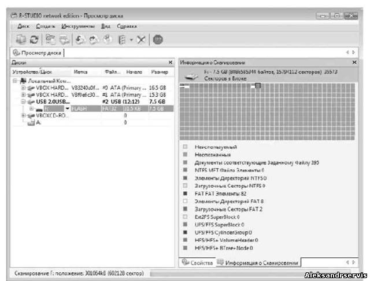Select the UFS/FFS SuperBlock 0 legend entry
This screenshot has width=370, height=281.
[x=220, y=225]
